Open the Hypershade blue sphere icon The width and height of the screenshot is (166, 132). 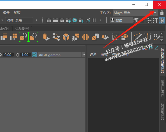tap(75, 20)
